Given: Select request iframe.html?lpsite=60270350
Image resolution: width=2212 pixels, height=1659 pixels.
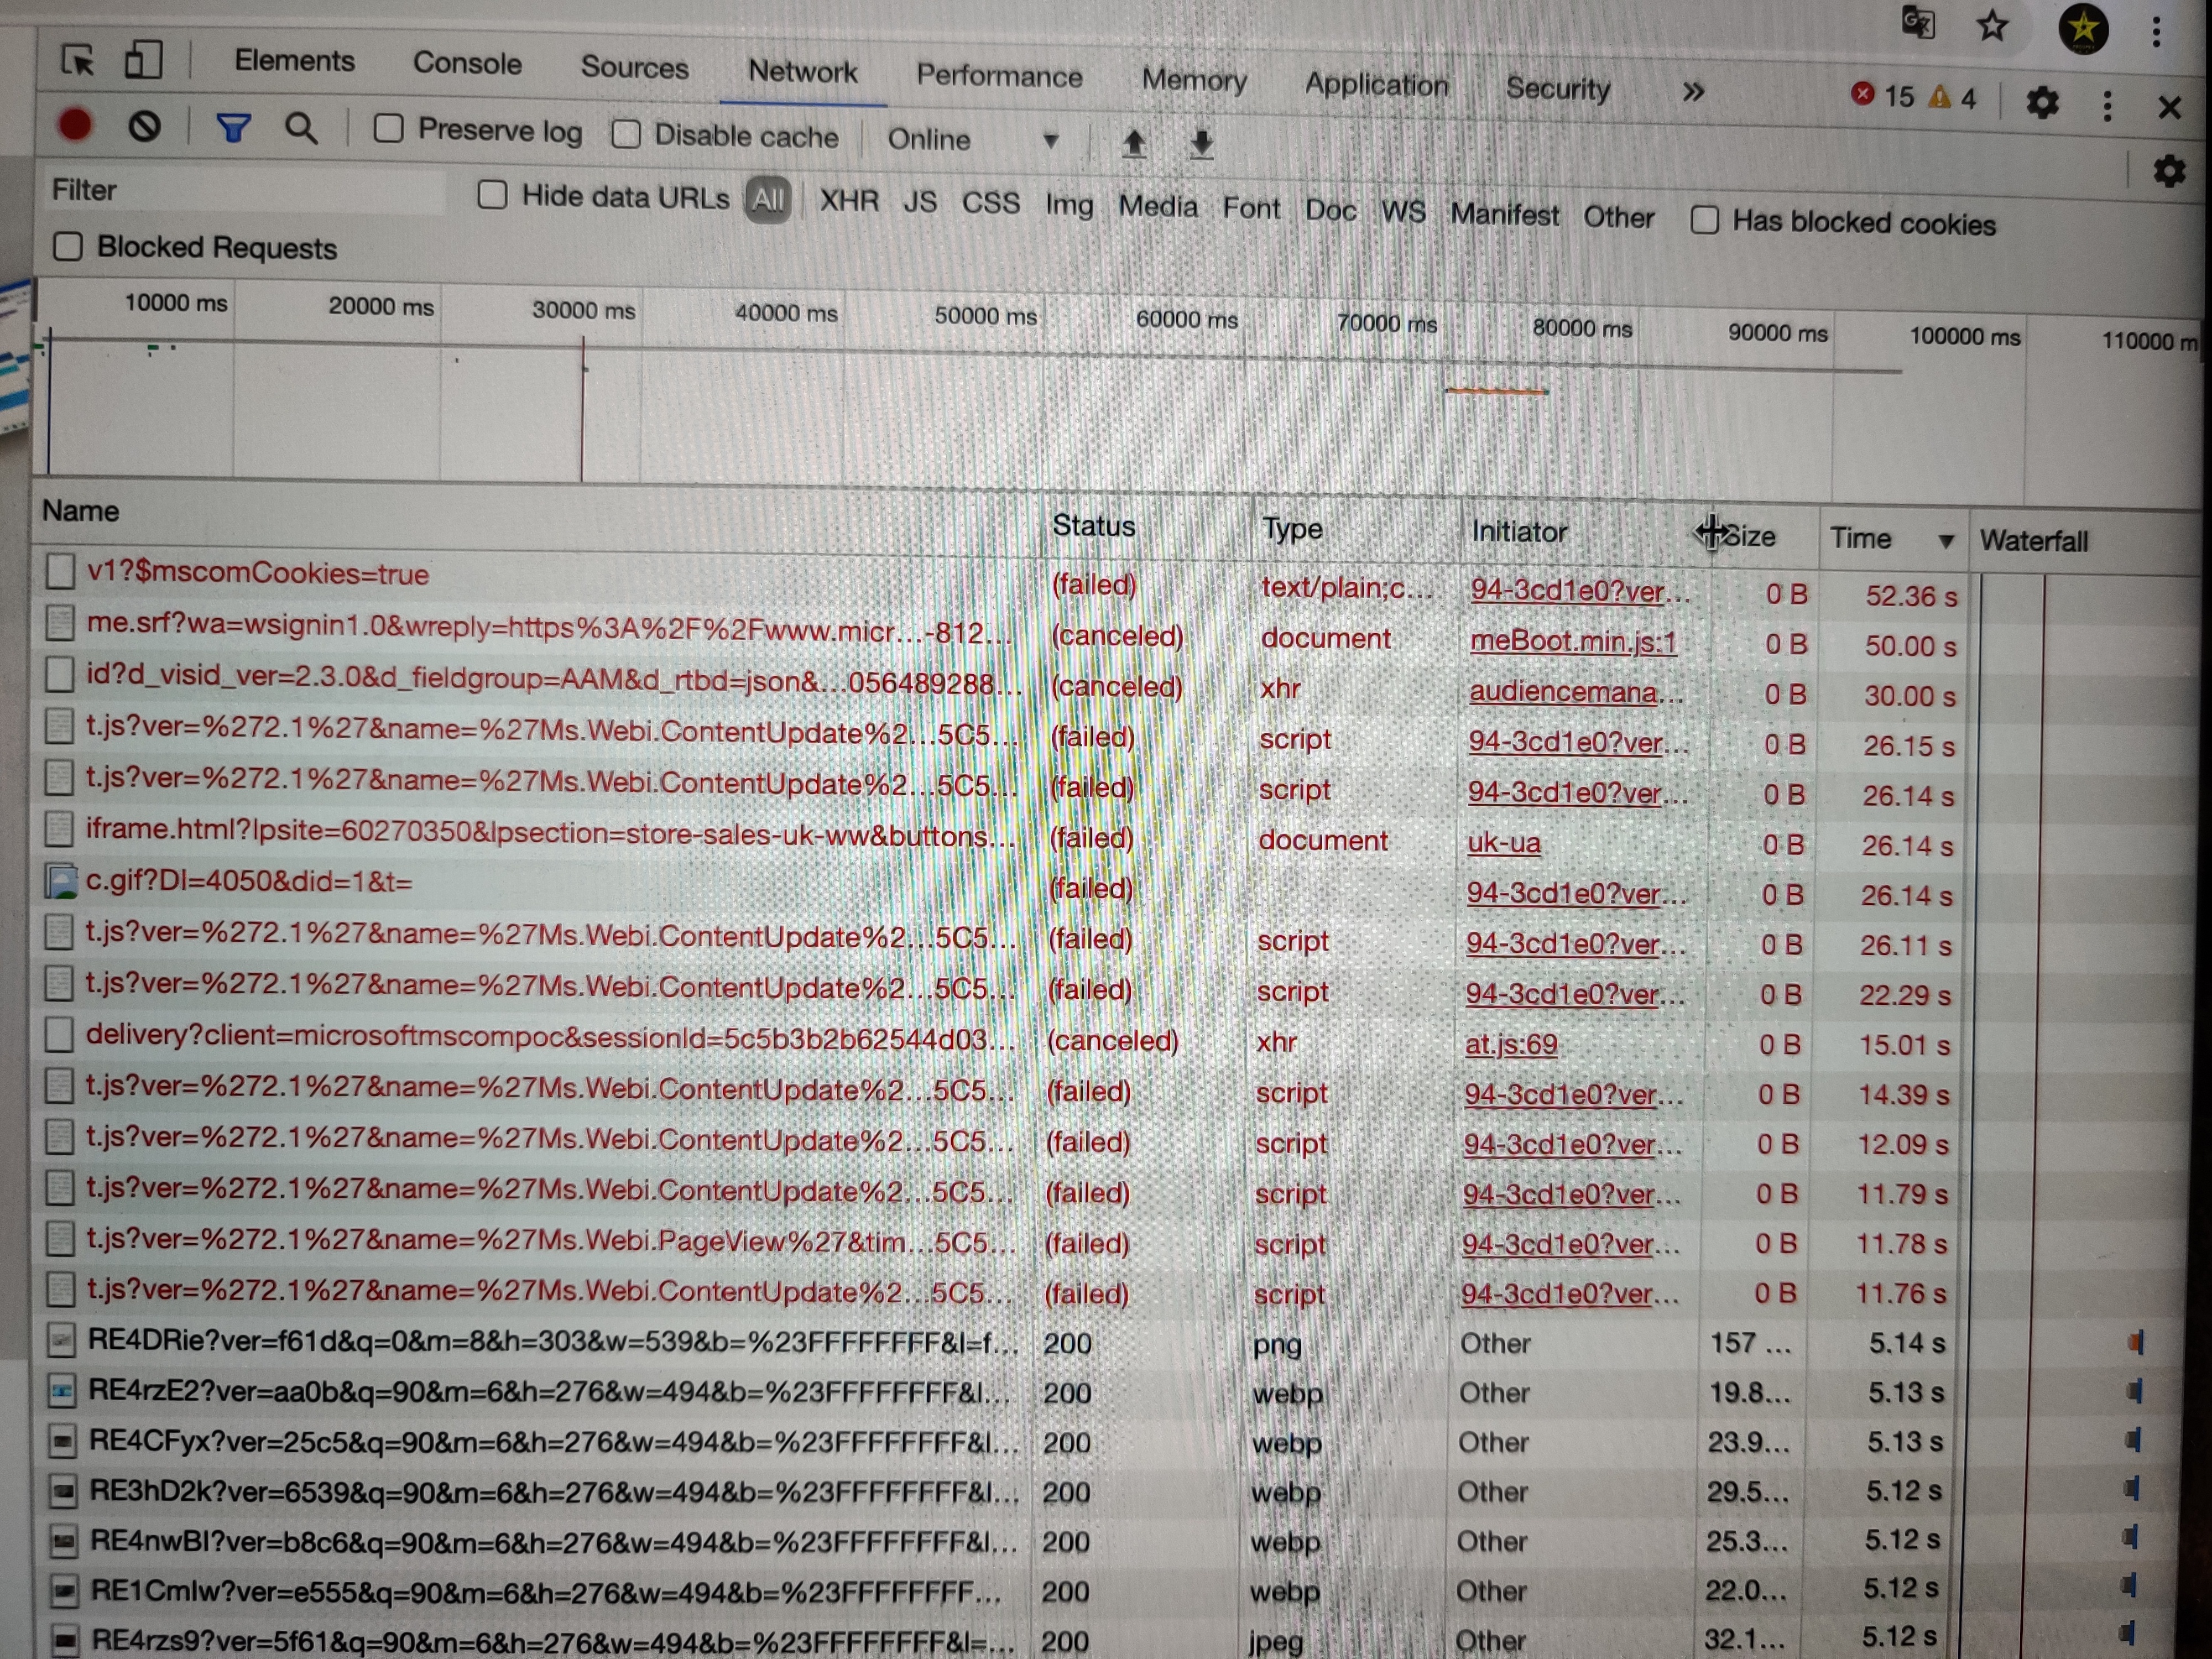Looking at the screenshot, I should [550, 833].
